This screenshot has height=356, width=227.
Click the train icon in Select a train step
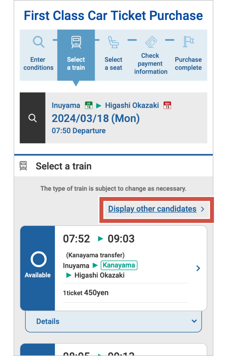click(76, 42)
